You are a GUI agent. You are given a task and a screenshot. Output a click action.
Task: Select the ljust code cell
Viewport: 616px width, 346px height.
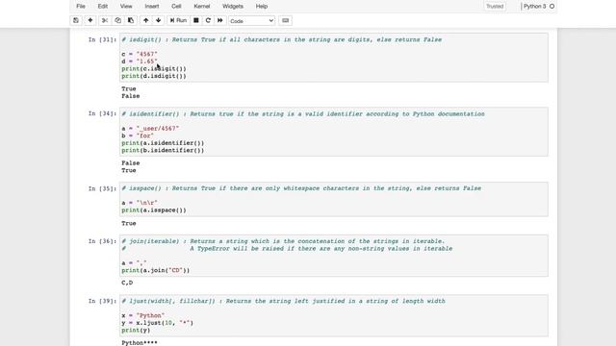[x=334, y=315]
